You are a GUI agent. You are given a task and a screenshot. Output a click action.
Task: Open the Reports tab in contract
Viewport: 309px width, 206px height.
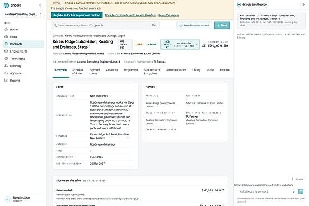[x=224, y=70]
